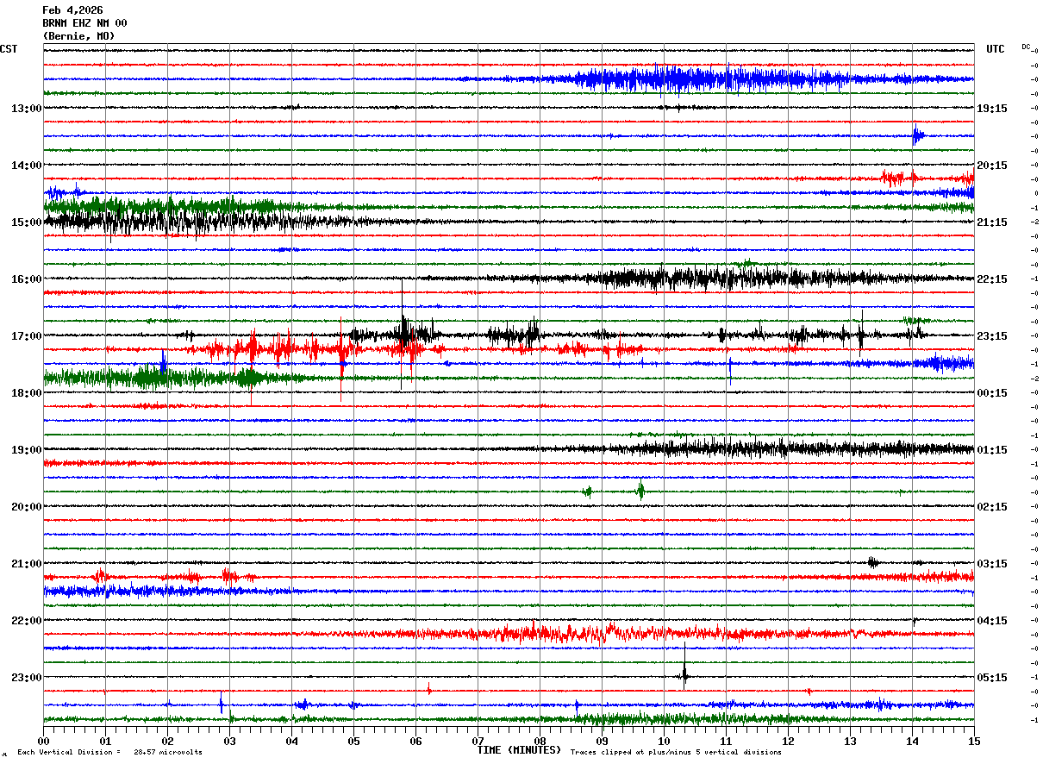Viewport: 1043px width, 764px height.
Task: Click minute tick label 07 on time axis
Action: [478, 741]
